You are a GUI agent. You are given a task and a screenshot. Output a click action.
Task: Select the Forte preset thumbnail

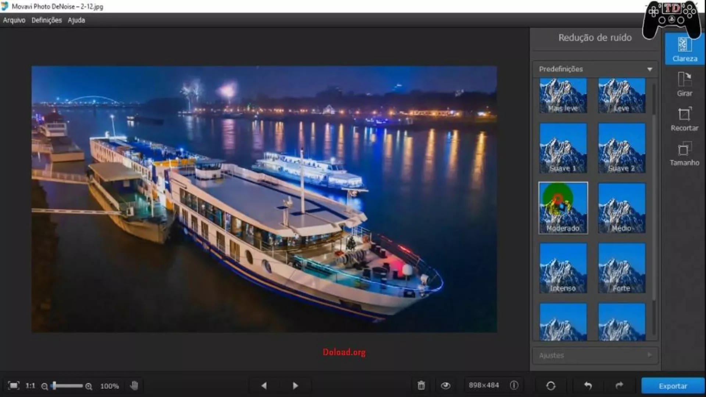[x=621, y=268]
